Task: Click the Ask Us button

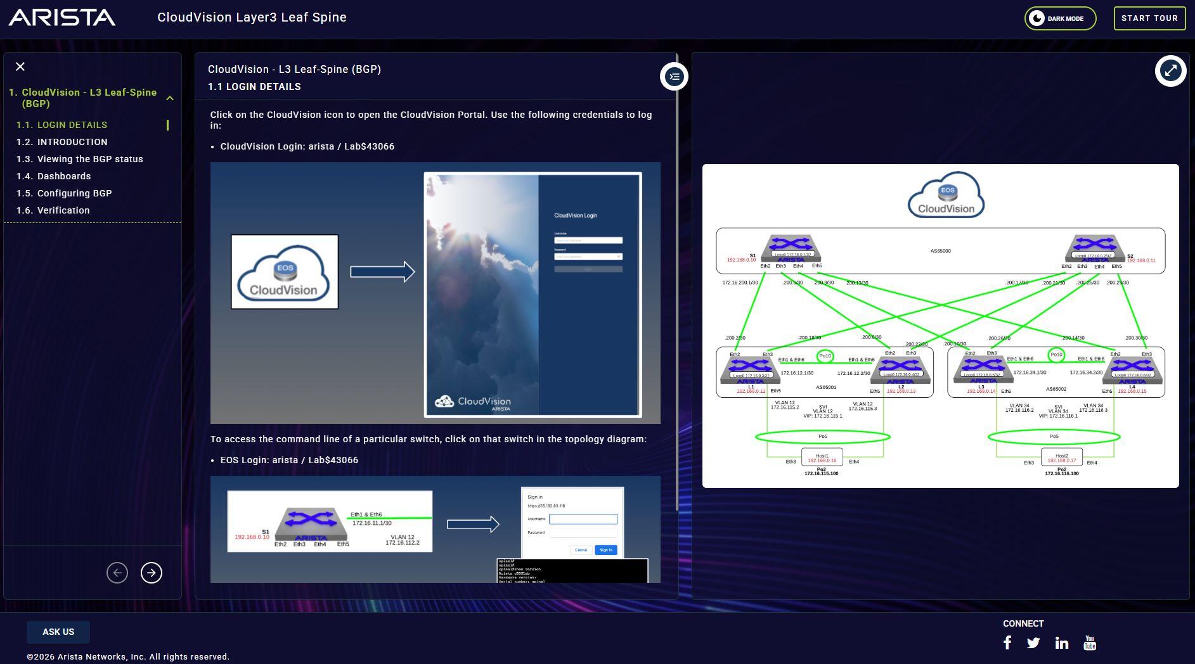Action: click(58, 632)
